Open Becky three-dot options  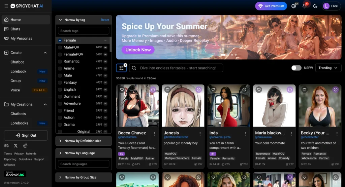pyautogui.click(x=337, y=134)
